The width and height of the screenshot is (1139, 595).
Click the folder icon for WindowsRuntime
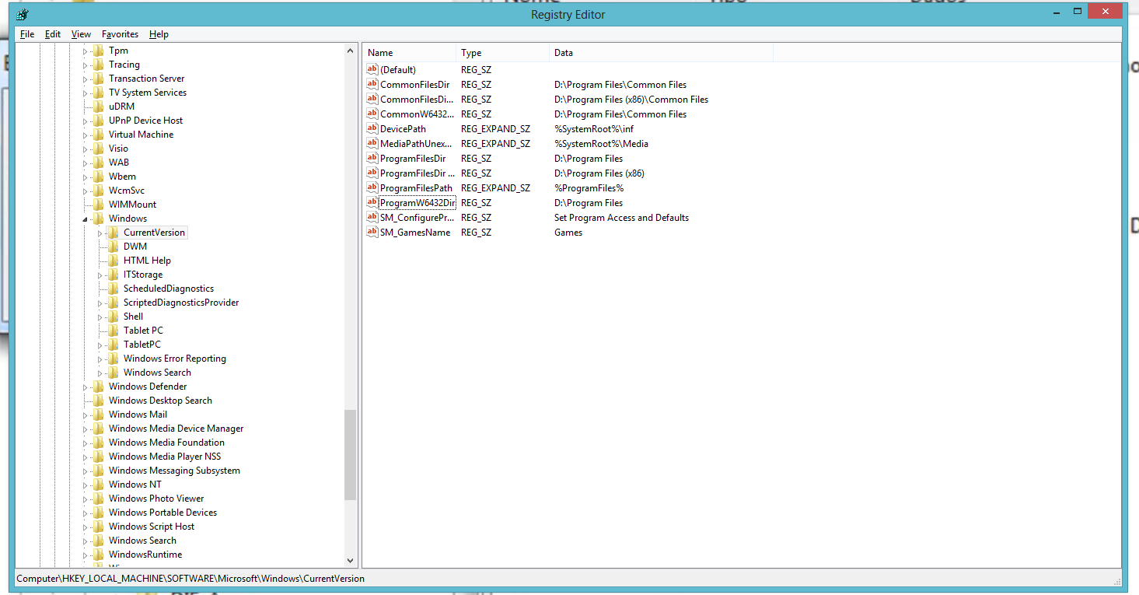pos(98,555)
